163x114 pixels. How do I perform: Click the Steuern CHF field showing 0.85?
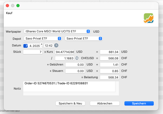click(x=110, y=71)
